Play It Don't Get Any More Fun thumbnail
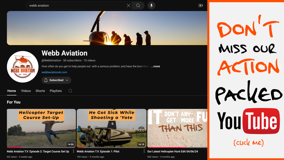Image resolution: width=284 pixels, height=160 pixels. [x=177, y=128]
